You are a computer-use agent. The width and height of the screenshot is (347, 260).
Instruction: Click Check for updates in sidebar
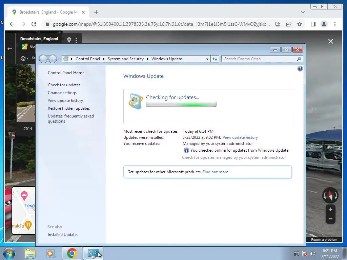point(64,85)
